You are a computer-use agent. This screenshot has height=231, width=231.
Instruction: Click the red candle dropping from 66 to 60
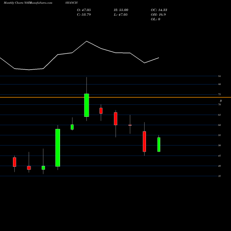[x=115, y=119]
